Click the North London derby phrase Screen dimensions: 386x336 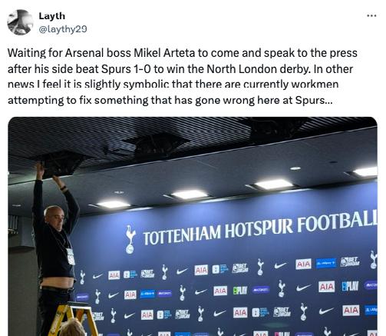coord(258,69)
